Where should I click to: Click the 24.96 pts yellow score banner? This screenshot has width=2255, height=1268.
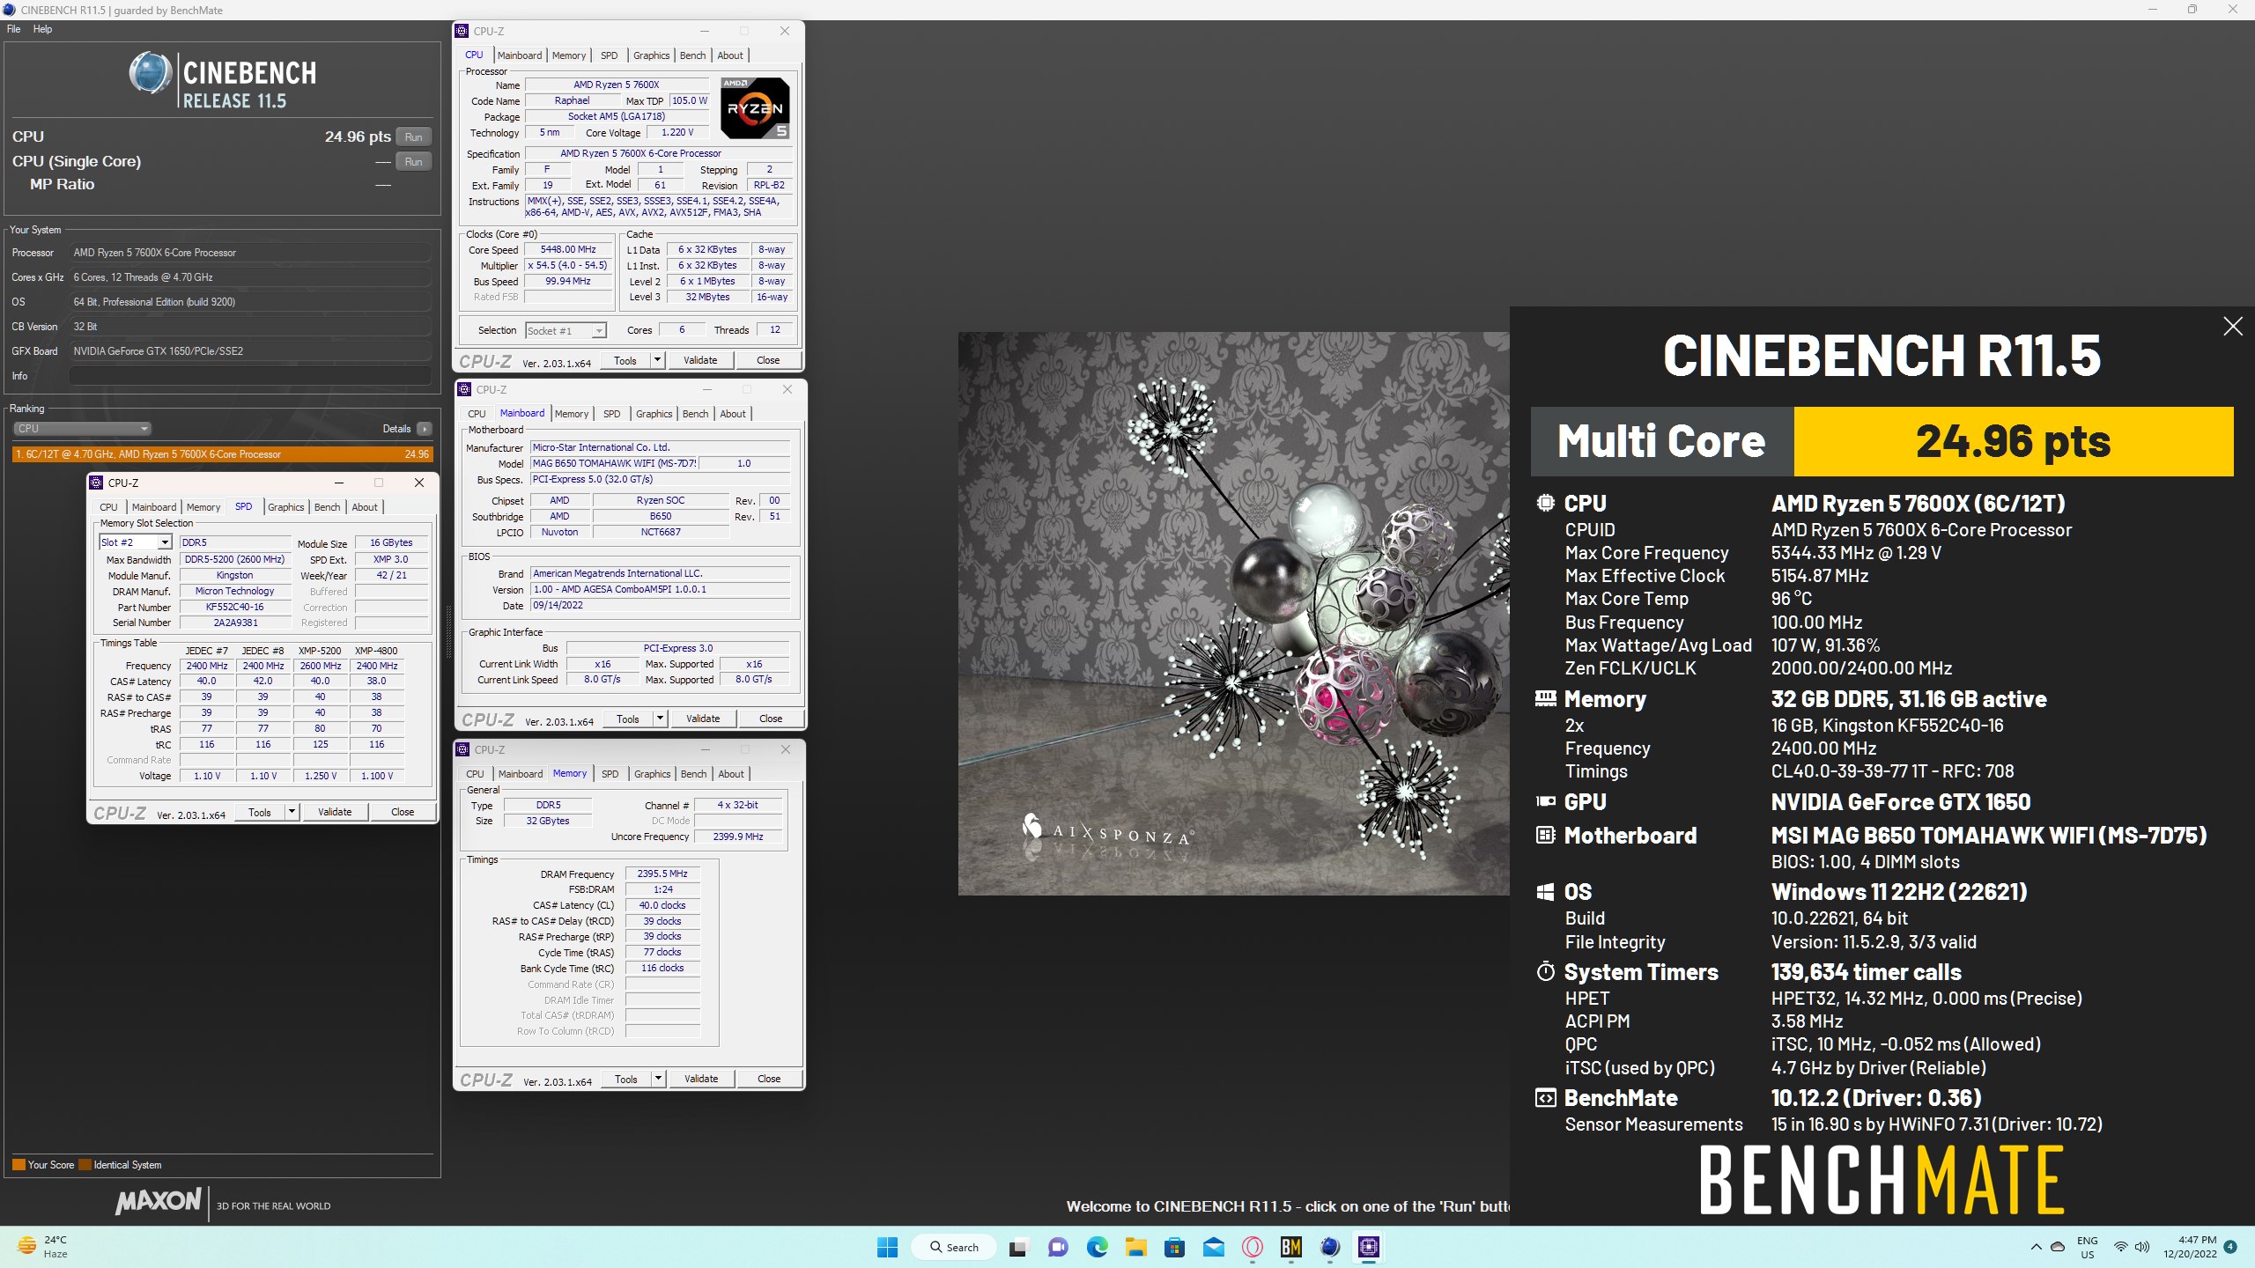pyautogui.click(x=2014, y=441)
